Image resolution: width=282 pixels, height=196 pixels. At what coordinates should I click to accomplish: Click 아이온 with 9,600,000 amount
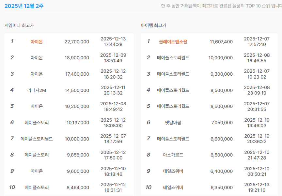[37, 171]
